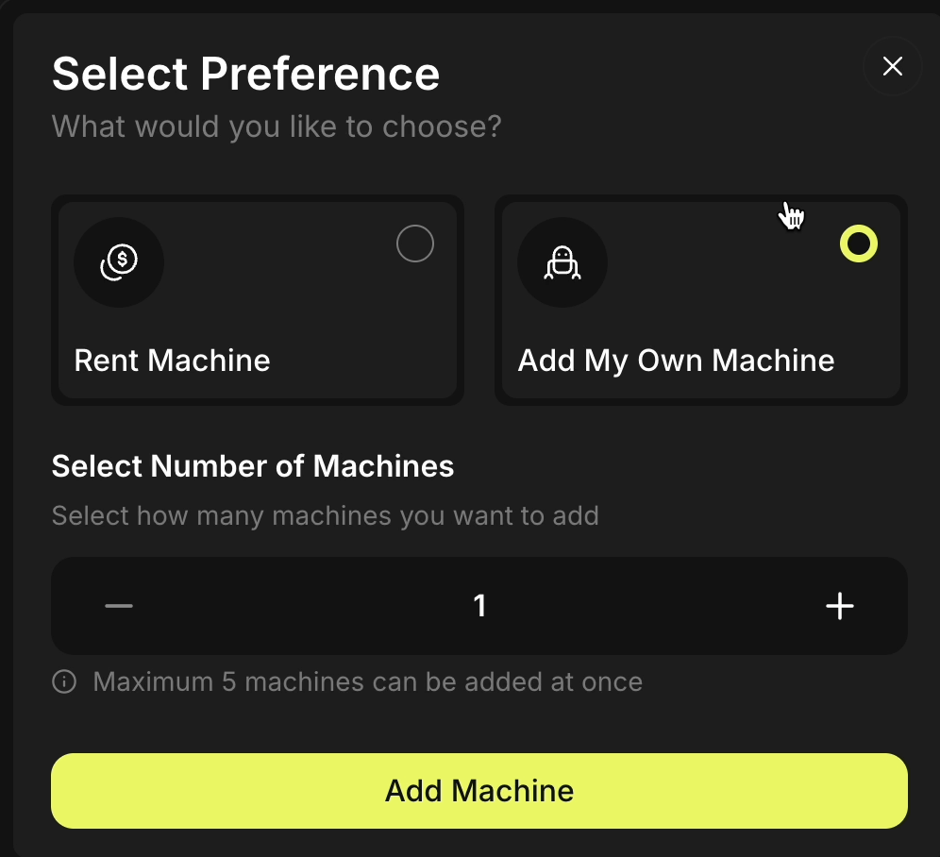Screen dimensions: 940x857
Task: Click the Maximum 5 machines notice text
Action: [x=366, y=681]
